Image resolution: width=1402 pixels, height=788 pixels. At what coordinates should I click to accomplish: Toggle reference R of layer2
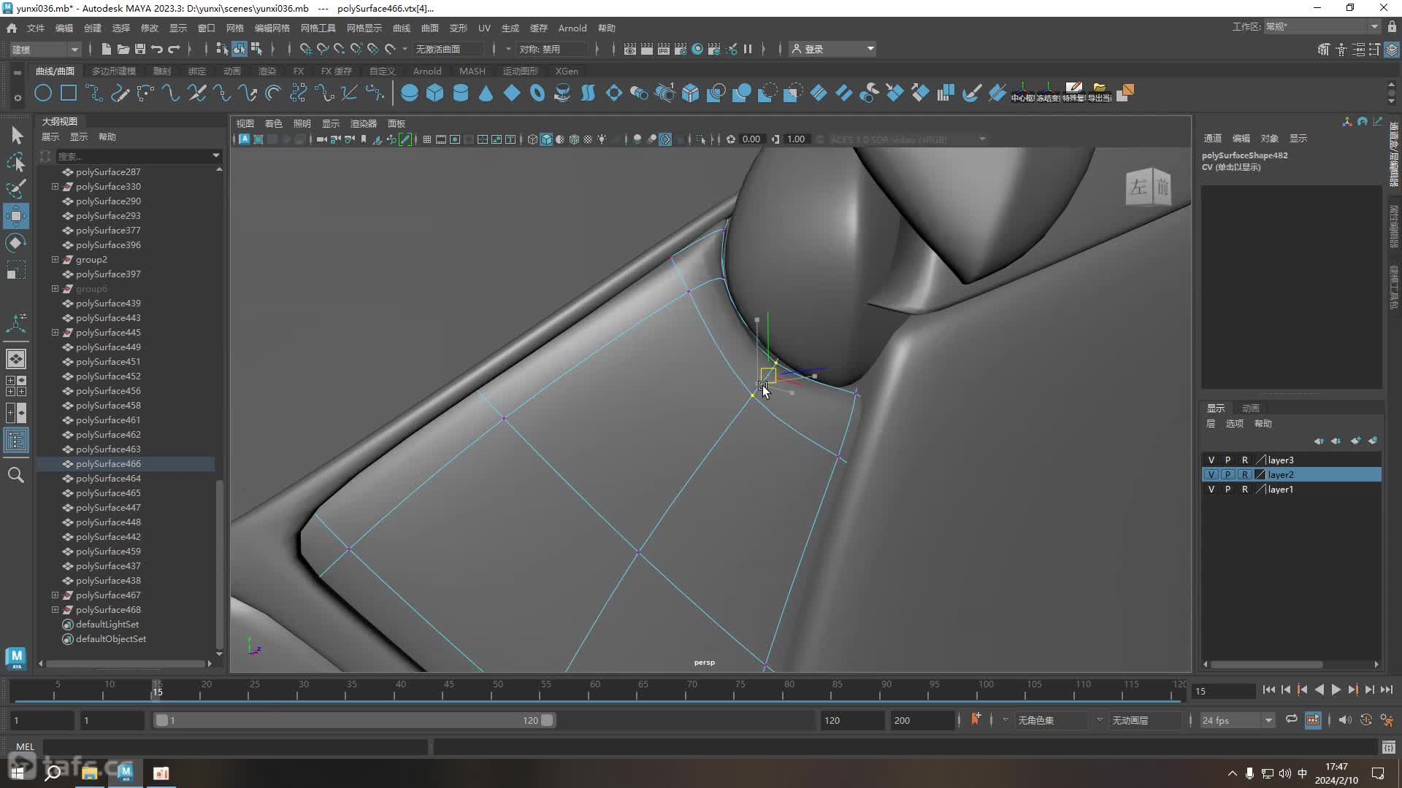point(1245,475)
